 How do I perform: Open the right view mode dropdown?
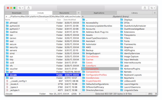tap(153, 8)
